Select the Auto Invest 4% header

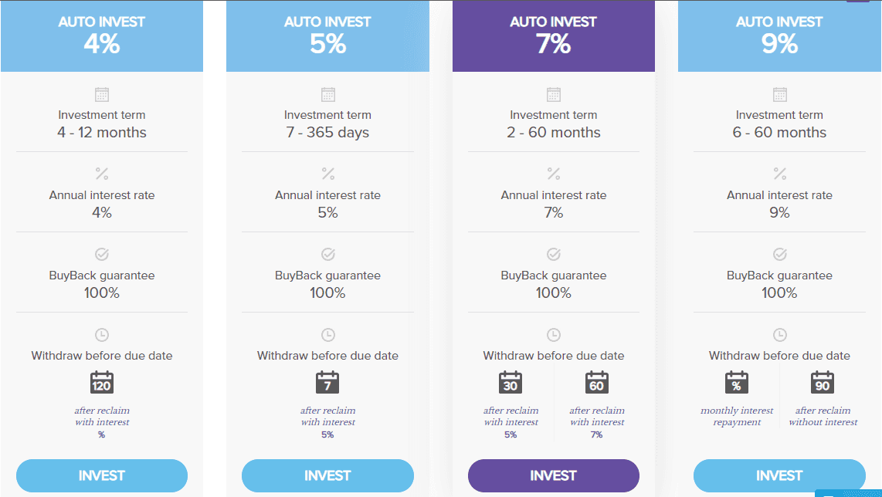click(x=102, y=36)
